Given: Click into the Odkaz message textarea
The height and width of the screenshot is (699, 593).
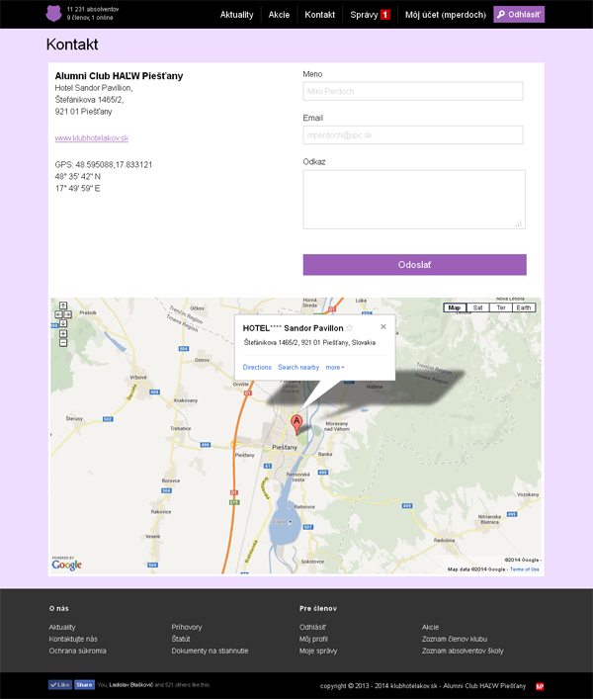Looking at the screenshot, I should tap(414, 200).
